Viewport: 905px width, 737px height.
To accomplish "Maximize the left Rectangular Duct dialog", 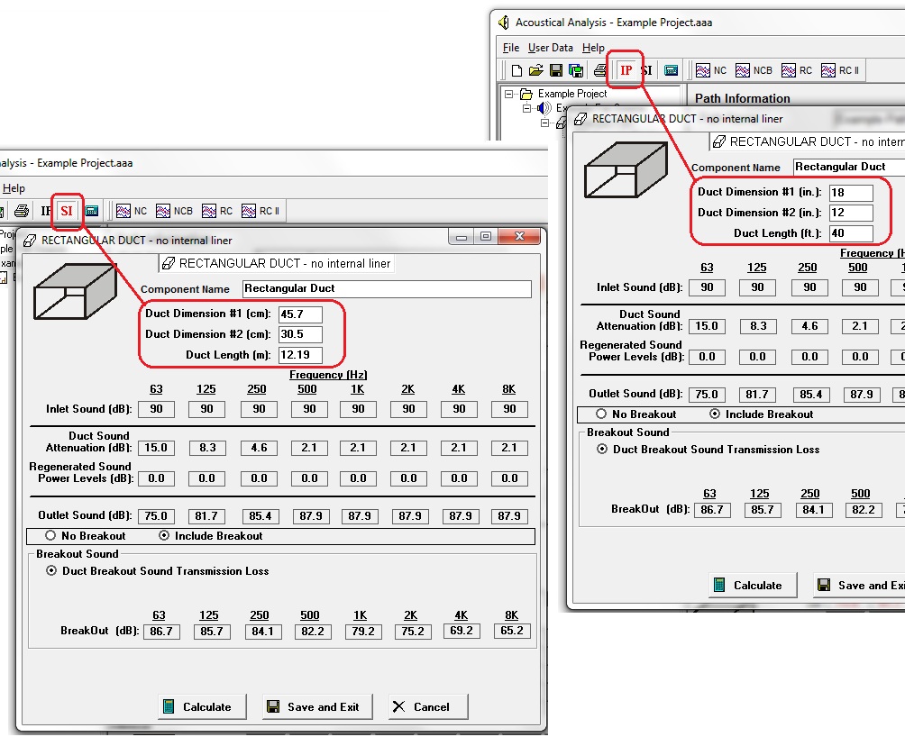I will tap(486, 236).
